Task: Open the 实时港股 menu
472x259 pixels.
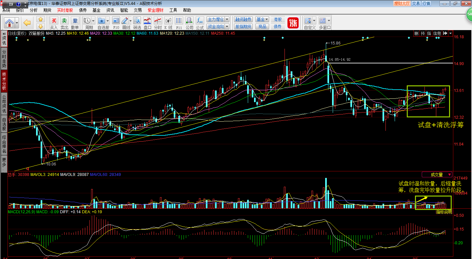Action: click(x=65, y=10)
